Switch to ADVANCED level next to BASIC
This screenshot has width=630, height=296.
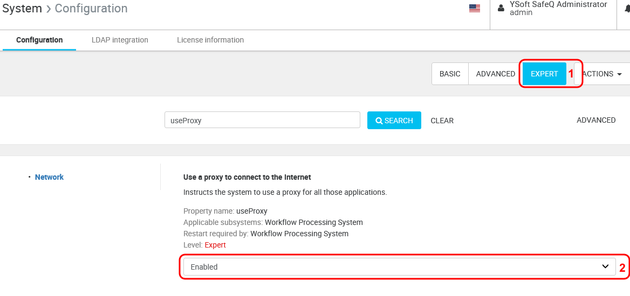[495, 74]
